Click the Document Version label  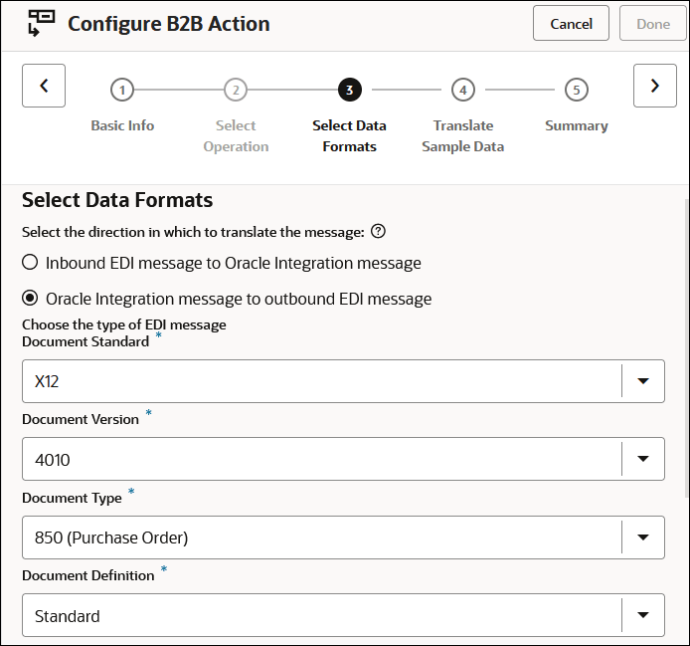pyautogui.click(x=81, y=419)
